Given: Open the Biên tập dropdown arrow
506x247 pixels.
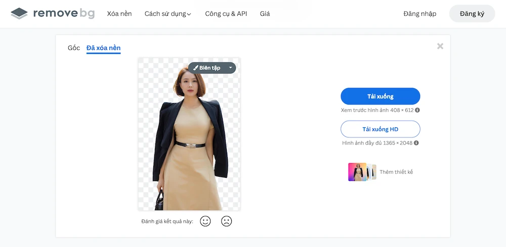Looking at the screenshot, I should point(230,68).
